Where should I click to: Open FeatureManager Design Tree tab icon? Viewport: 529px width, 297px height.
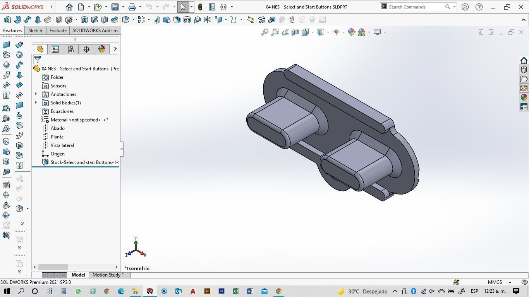40,49
